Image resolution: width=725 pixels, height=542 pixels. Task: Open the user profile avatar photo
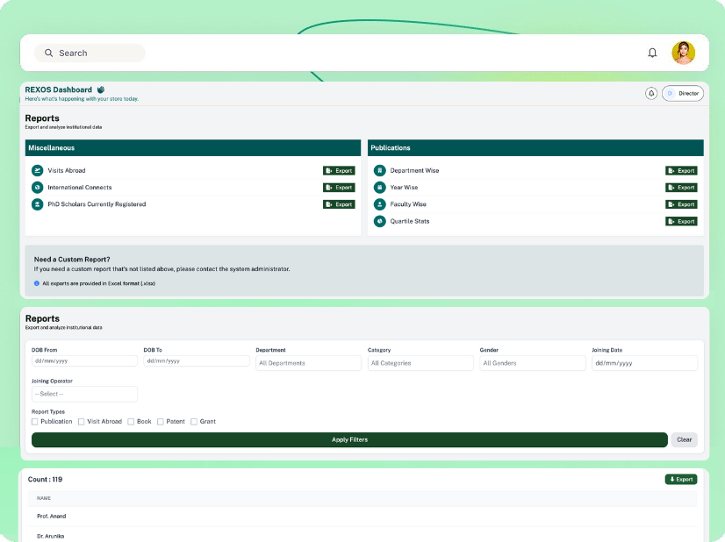(683, 53)
